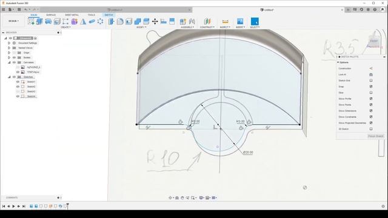Open the Create dropdown menu
388x218 pixels.
click(x=65, y=27)
